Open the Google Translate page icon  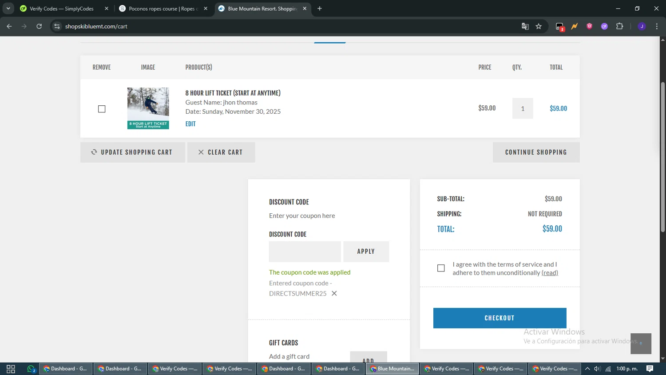click(x=525, y=26)
